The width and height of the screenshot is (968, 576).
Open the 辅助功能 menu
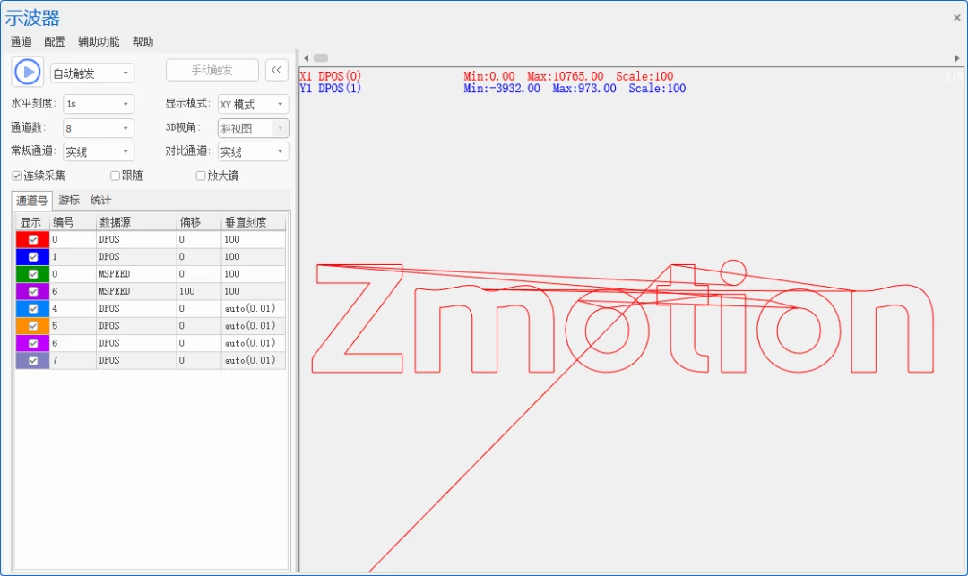point(99,41)
